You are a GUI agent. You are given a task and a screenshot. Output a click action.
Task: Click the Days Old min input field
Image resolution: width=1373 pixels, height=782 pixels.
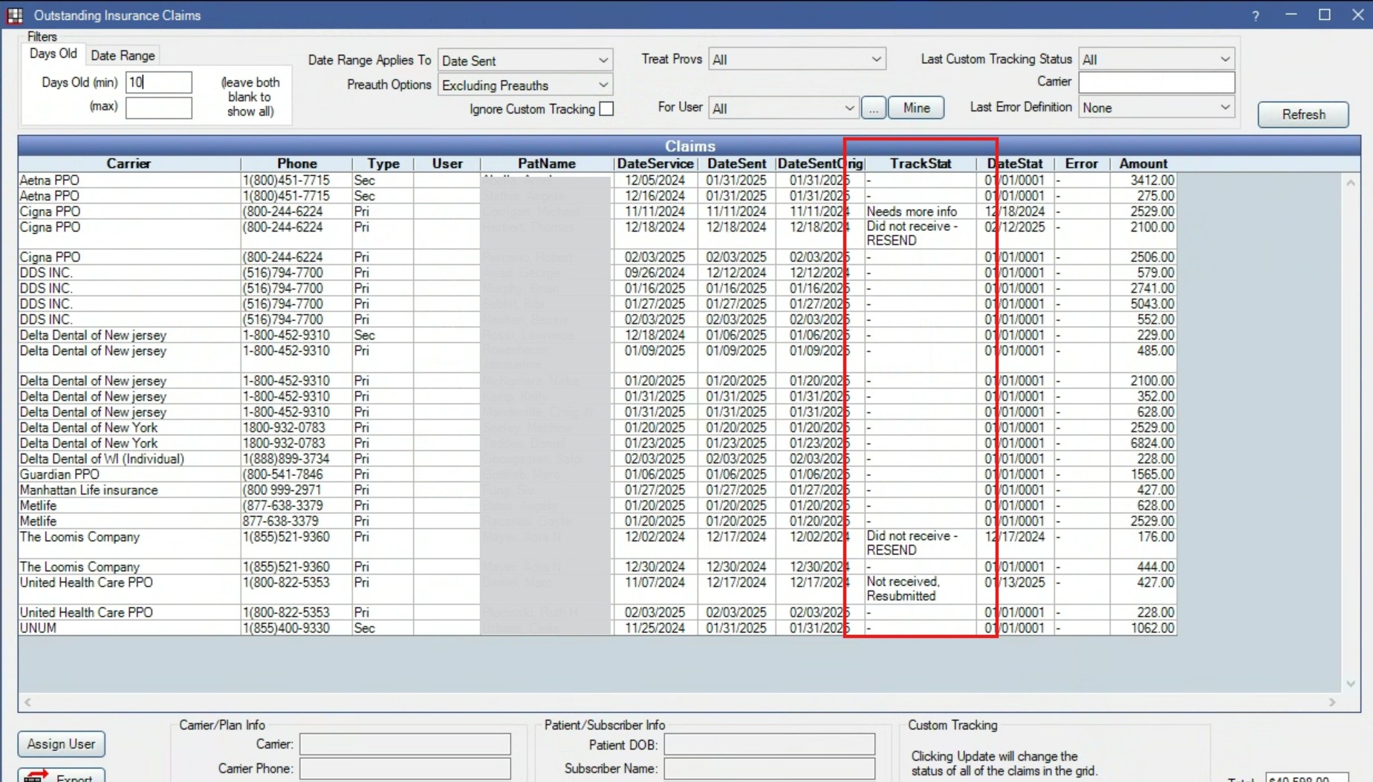pos(158,82)
